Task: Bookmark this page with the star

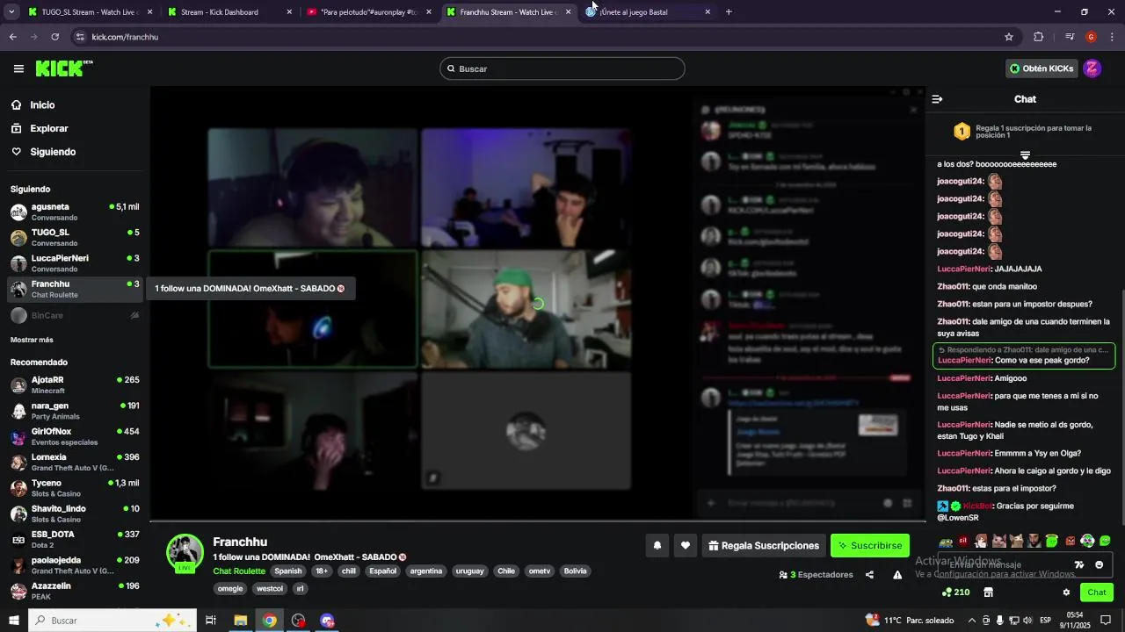Action: [1009, 37]
